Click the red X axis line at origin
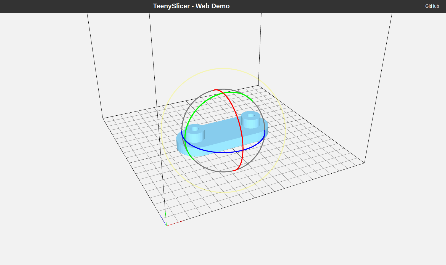This screenshot has width=446, height=265. pos(174,223)
